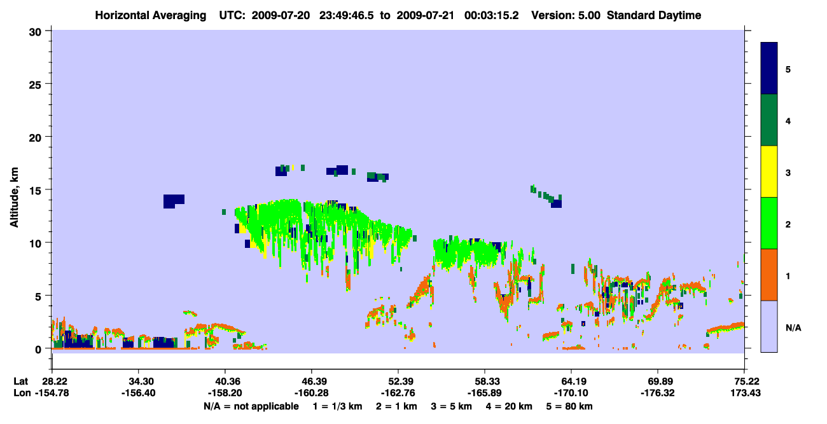Viewport: 827px width, 424px height.
Task: Click the 'Lat' row label
Action: (21, 381)
